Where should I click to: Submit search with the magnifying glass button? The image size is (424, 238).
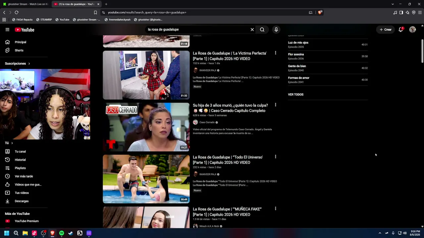click(262, 29)
